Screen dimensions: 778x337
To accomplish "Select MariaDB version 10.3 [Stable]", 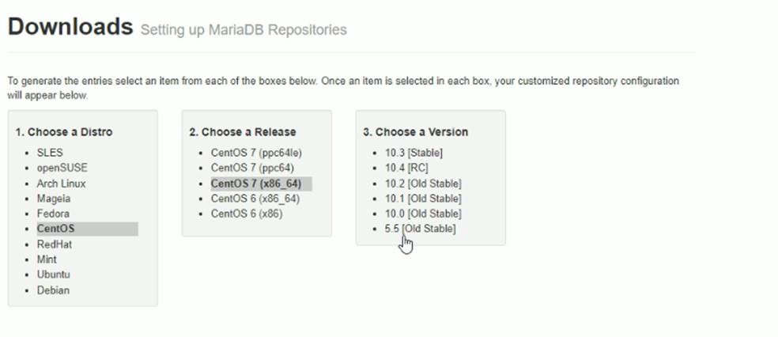I will point(414,153).
